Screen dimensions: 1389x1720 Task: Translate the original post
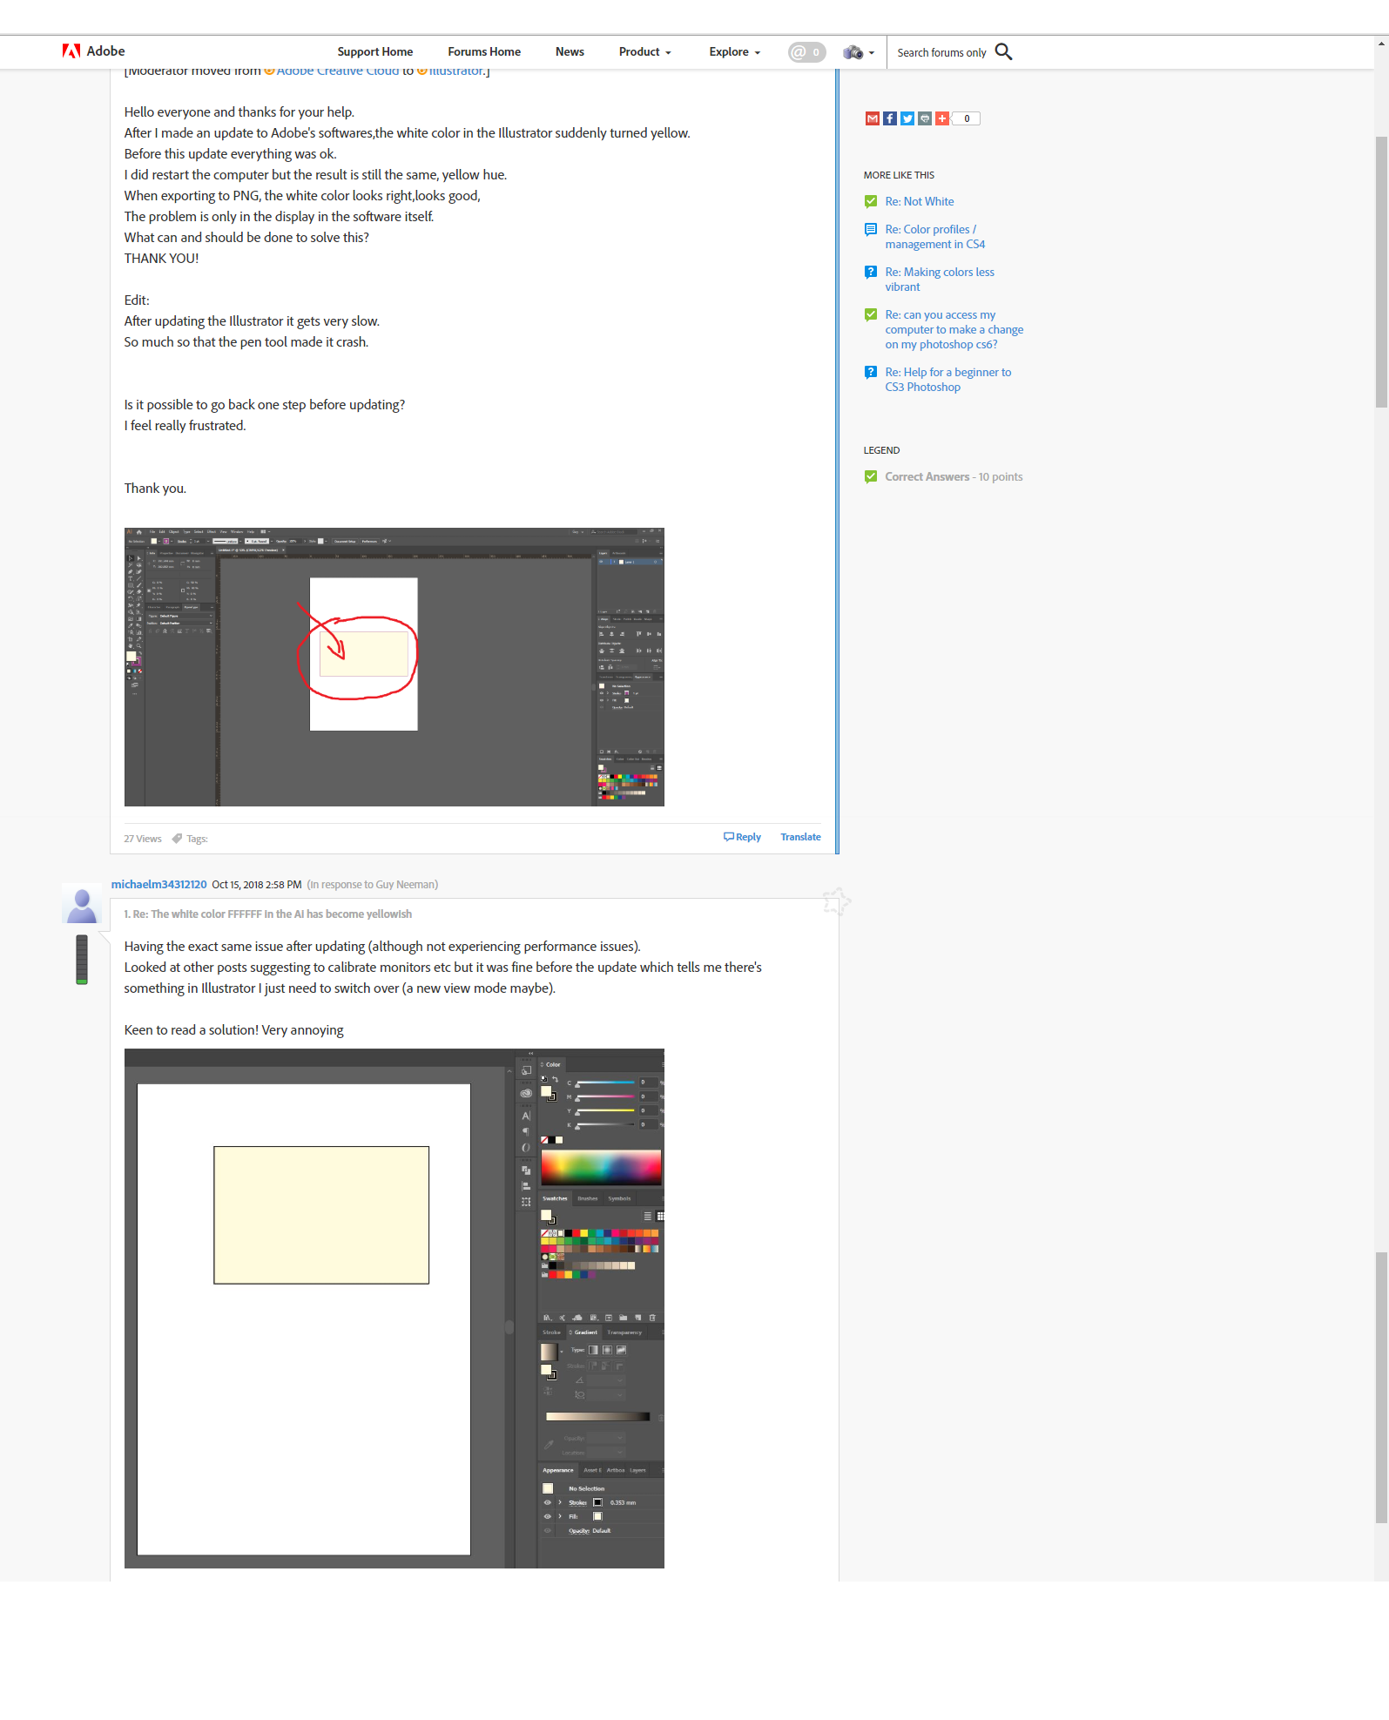800,838
